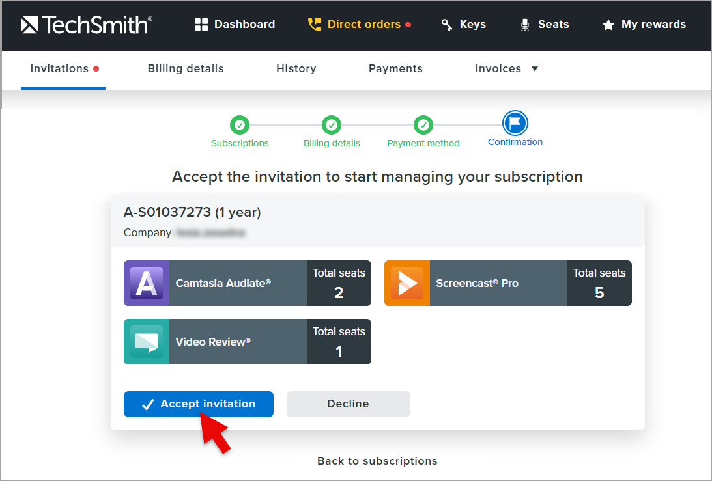Click the Seats chair icon
712x481 pixels.
[x=525, y=25]
